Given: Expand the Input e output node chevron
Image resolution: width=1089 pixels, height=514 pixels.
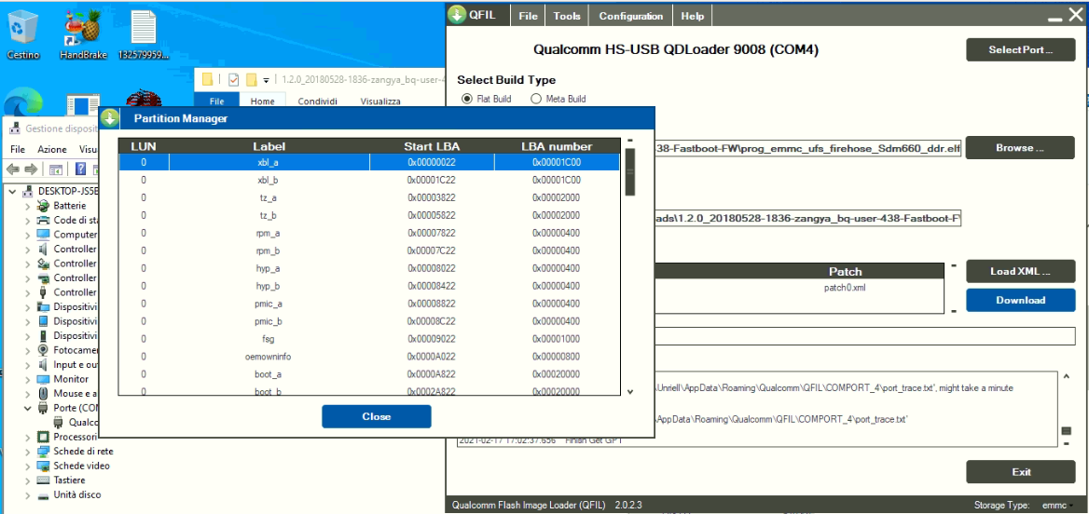Looking at the screenshot, I should 27,365.
